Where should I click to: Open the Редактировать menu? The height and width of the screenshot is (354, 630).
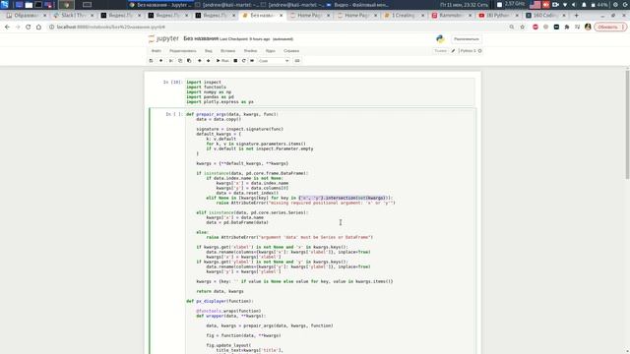[183, 51]
